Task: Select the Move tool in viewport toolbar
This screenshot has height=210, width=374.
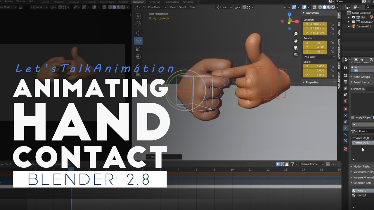Action: 138,33
